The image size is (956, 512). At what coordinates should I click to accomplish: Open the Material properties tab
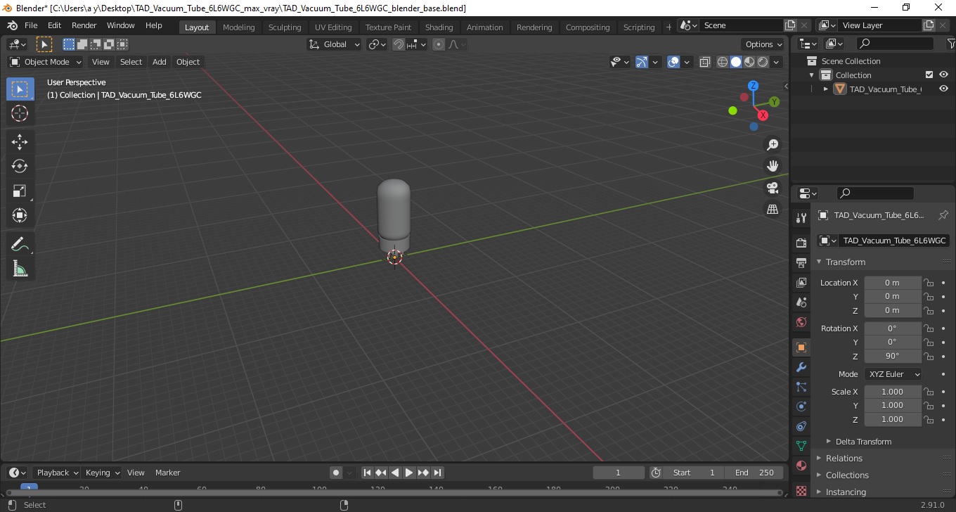tap(801, 466)
